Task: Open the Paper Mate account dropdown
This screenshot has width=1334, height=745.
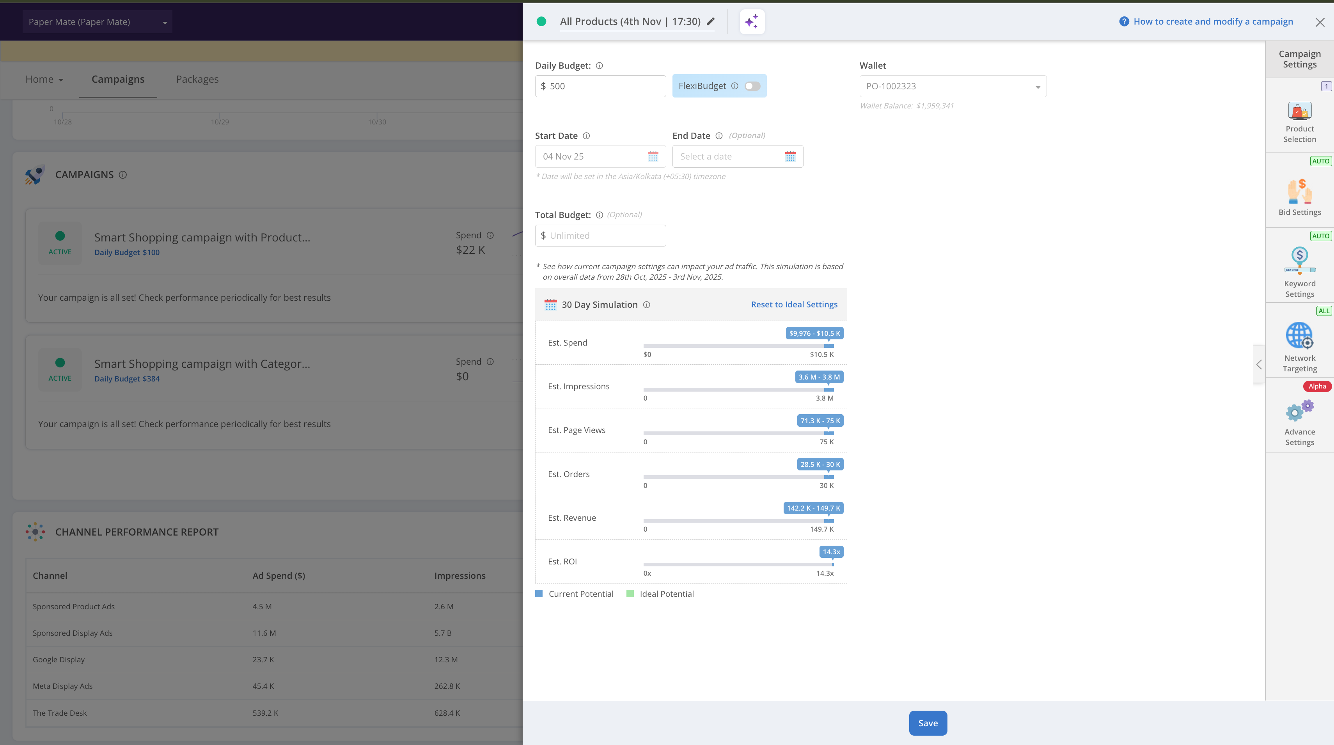Action: coord(97,22)
